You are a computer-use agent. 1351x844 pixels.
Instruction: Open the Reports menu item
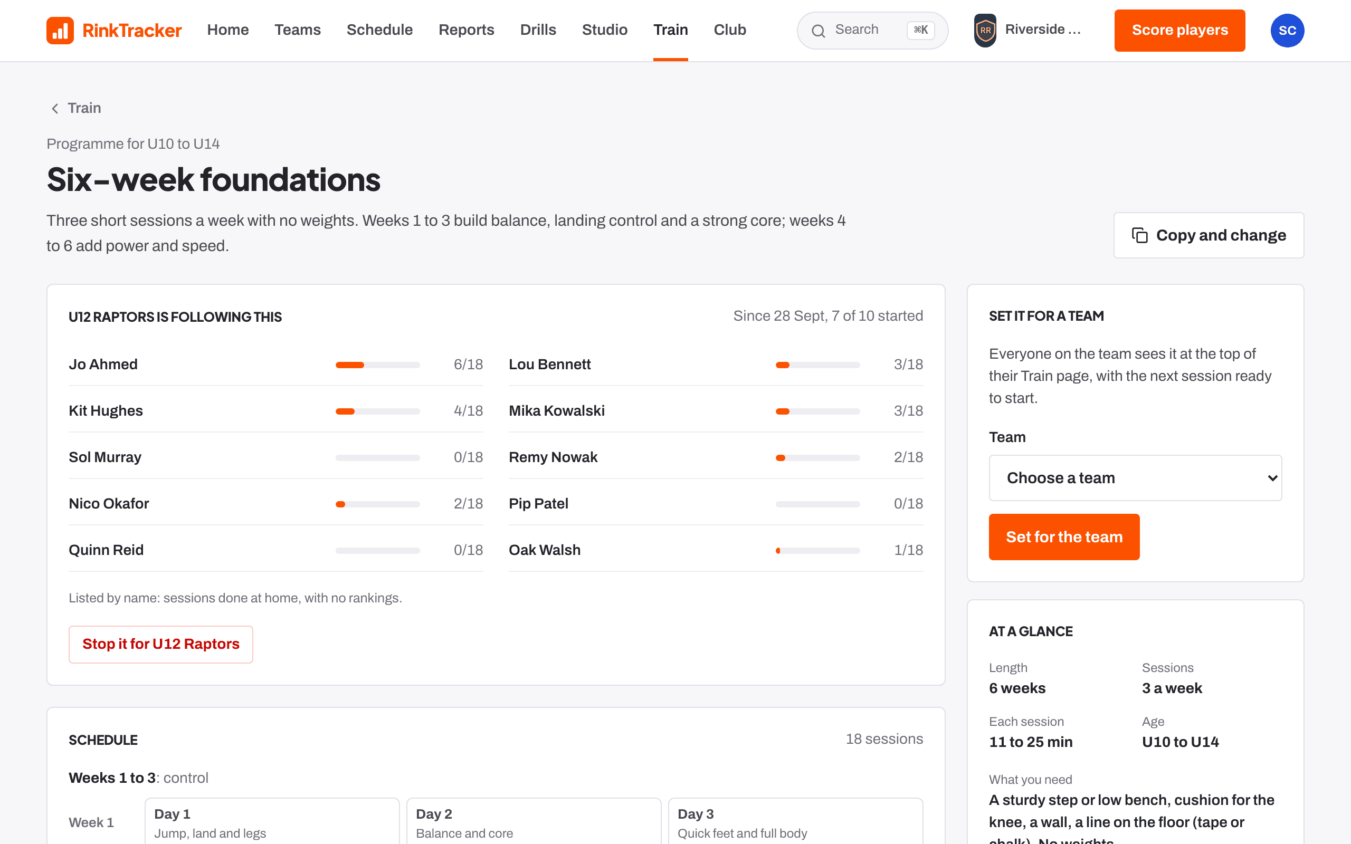pos(466,30)
